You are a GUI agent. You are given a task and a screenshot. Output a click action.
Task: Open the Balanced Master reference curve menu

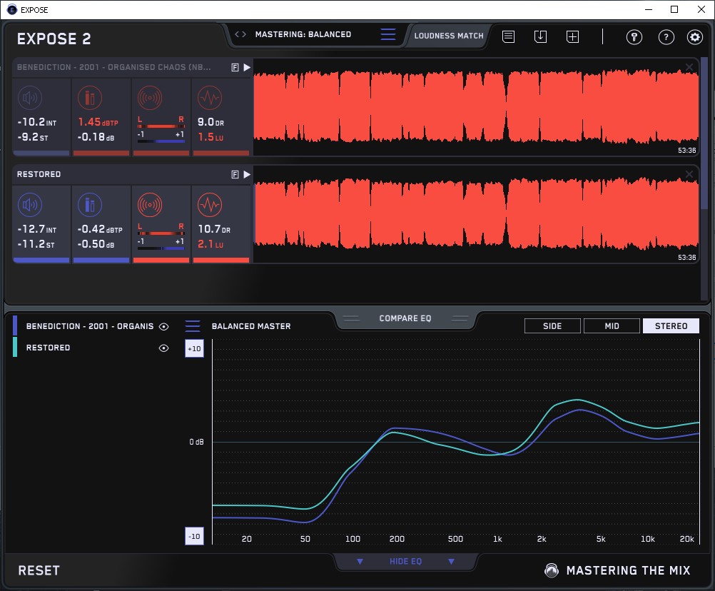193,326
